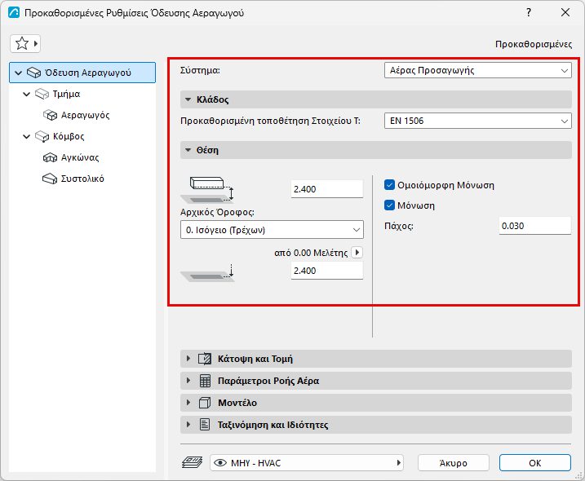Select the Αγκώνας elbow icon
Image resolution: width=585 pixels, height=481 pixels.
pos(50,157)
